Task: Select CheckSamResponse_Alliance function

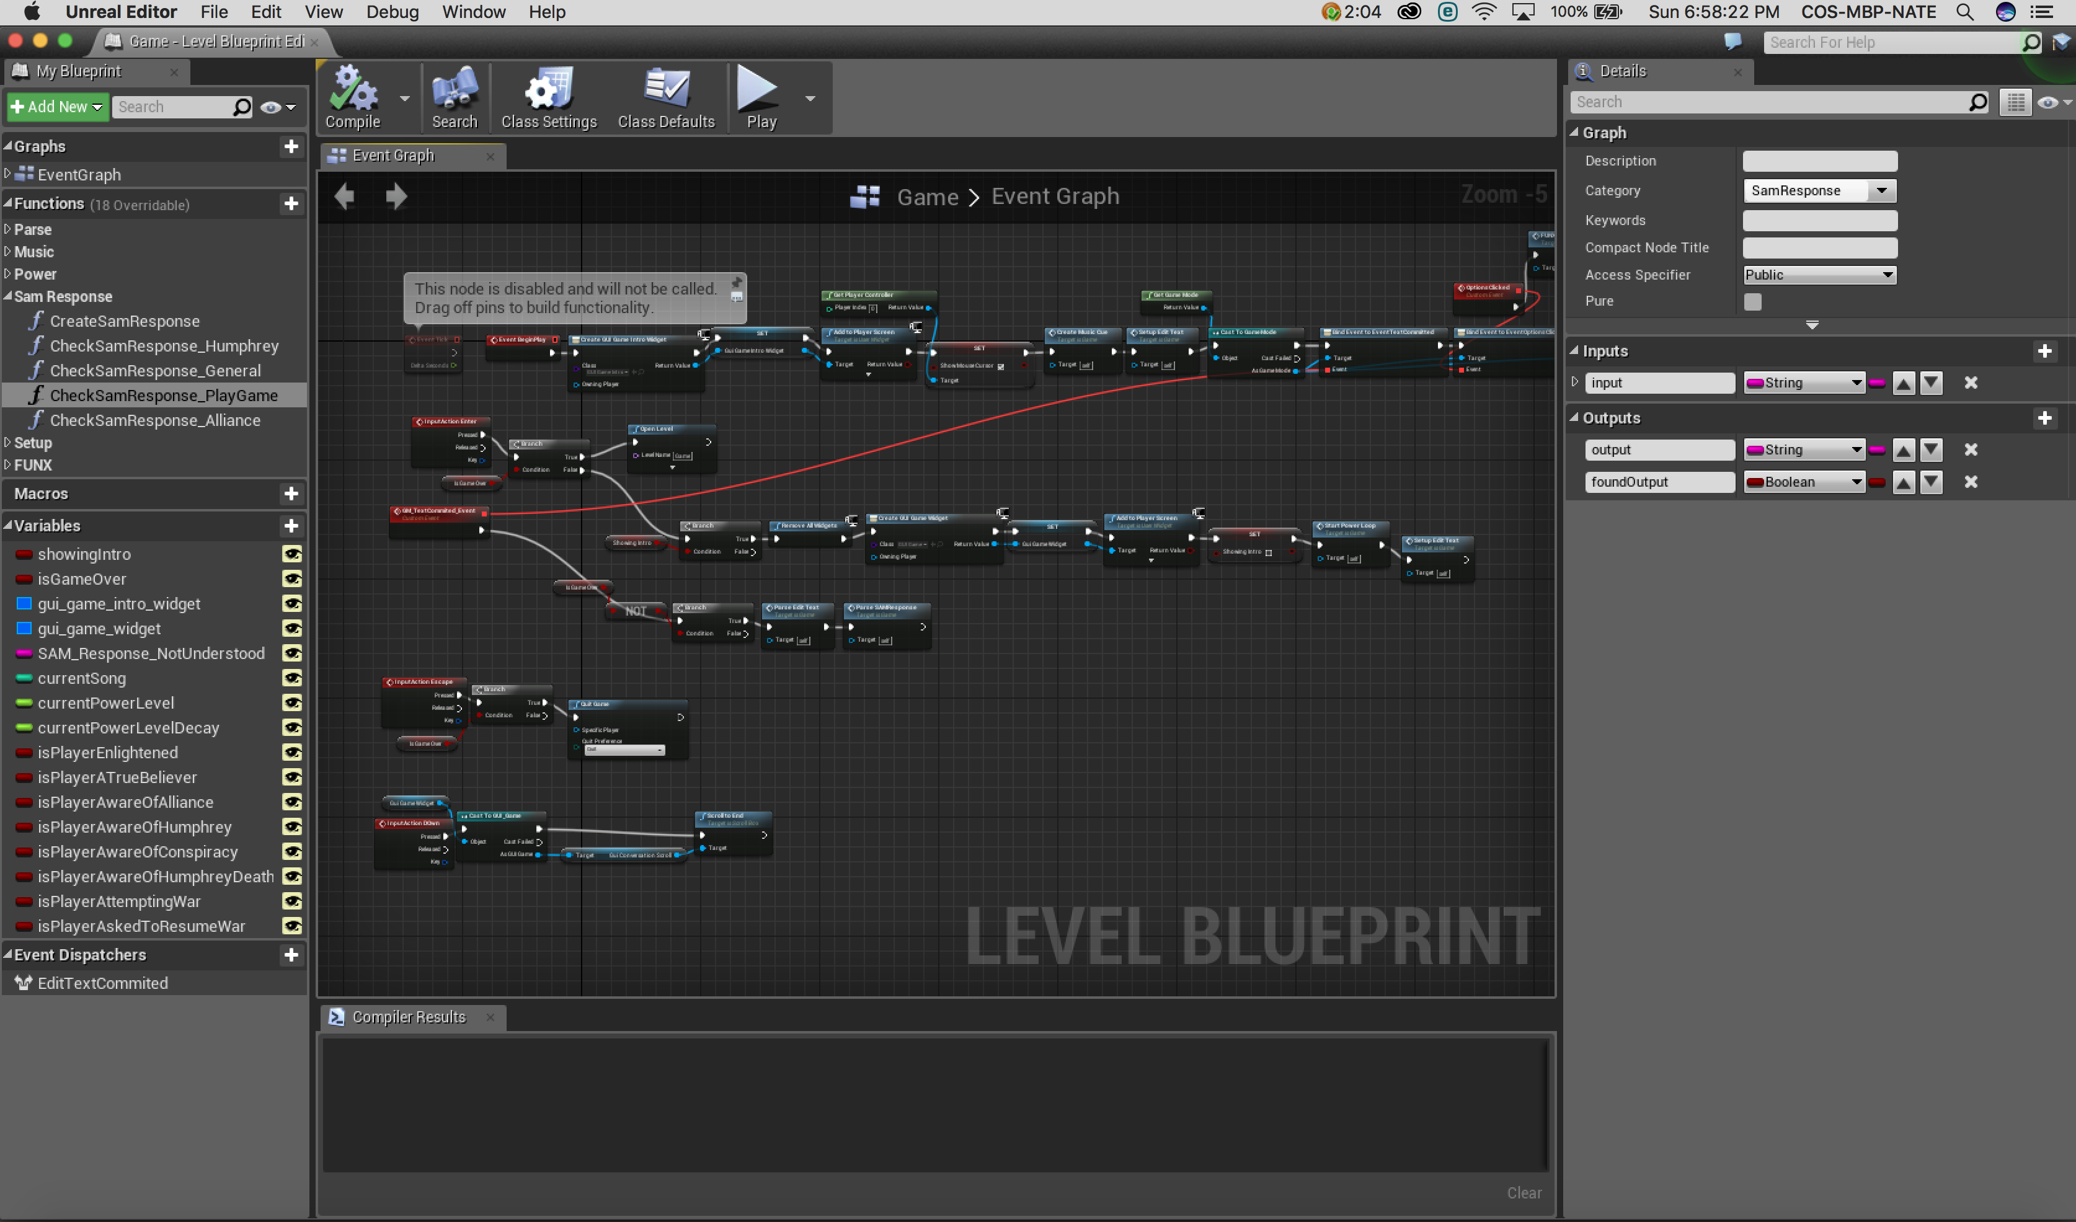Action: 155,420
